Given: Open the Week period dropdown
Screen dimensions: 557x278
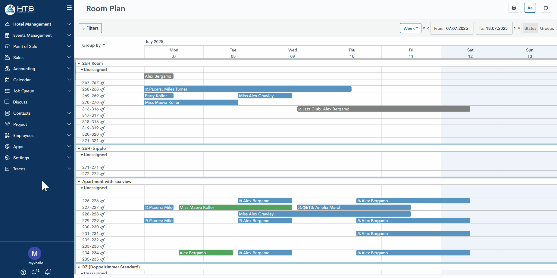Looking at the screenshot, I should click(410, 28).
